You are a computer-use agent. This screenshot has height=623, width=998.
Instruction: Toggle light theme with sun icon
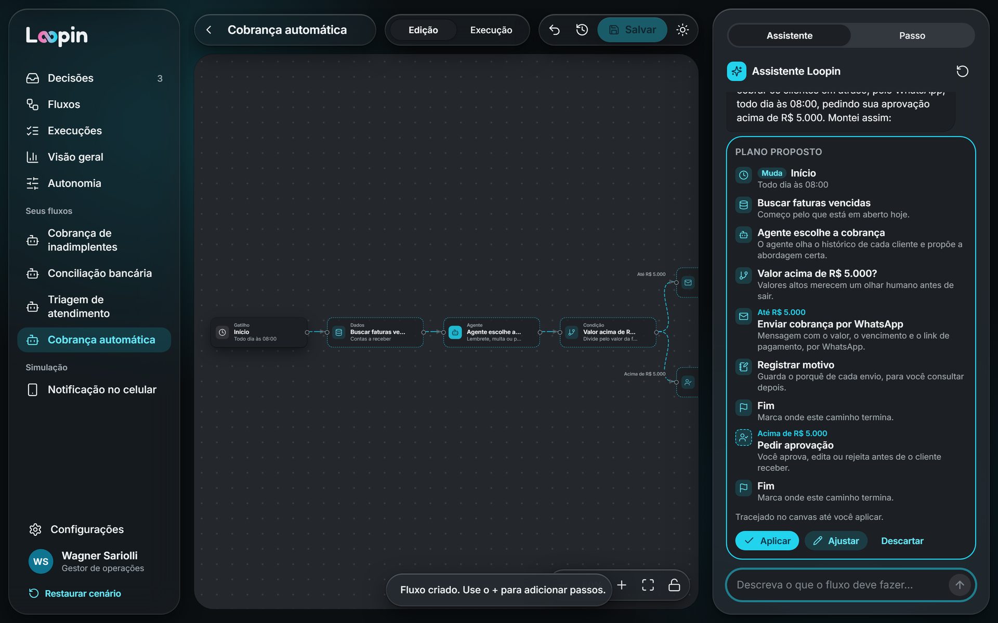click(x=682, y=30)
